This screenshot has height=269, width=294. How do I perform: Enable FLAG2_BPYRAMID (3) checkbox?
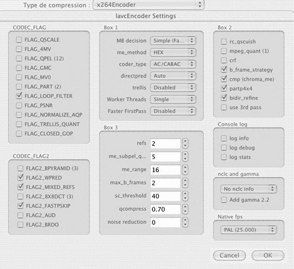pyautogui.click(x=20, y=168)
